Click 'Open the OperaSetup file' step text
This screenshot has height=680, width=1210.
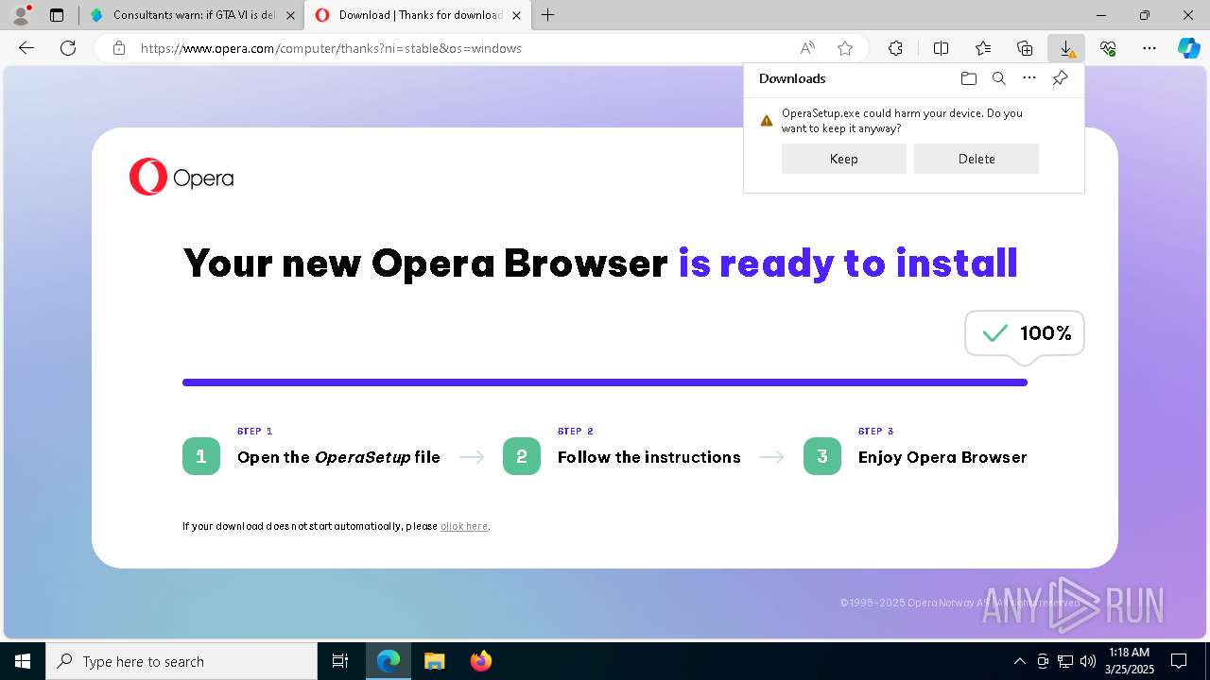338,457
